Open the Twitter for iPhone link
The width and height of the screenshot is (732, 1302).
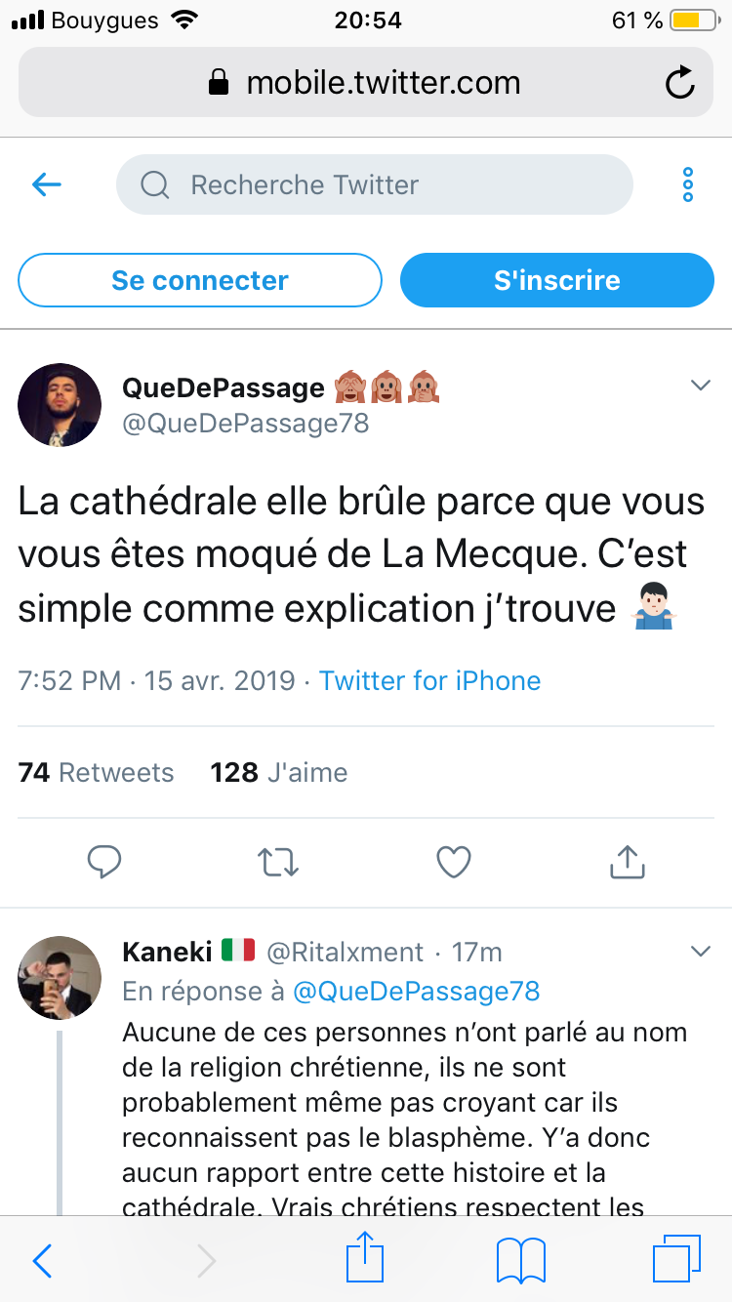pos(429,680)
